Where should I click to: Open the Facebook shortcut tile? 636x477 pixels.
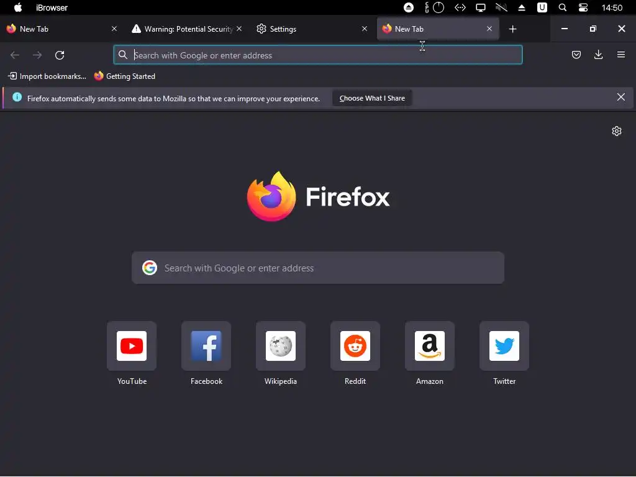click(206, 346)
